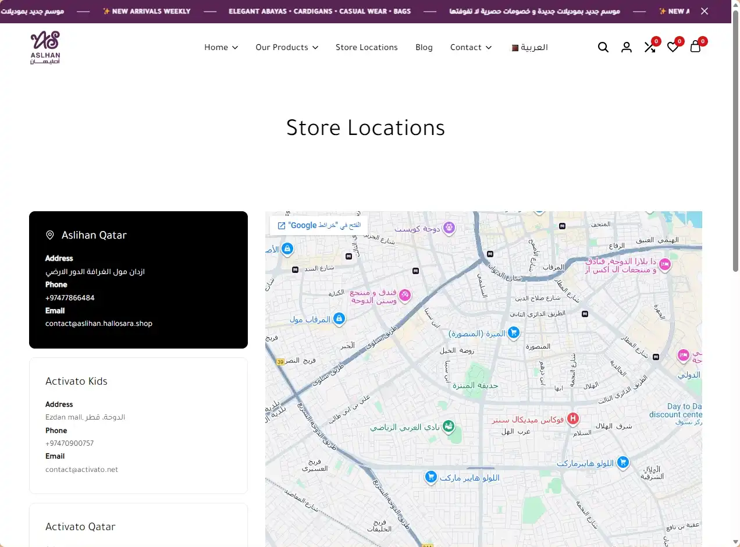Open the Store Locations menu item
Screen dimensions: 740x547
367,47
